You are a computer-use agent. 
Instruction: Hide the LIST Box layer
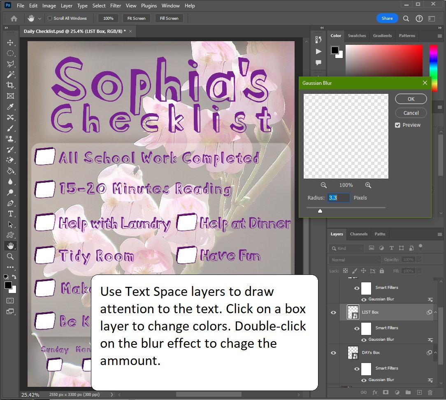click(x=333, y=312)
